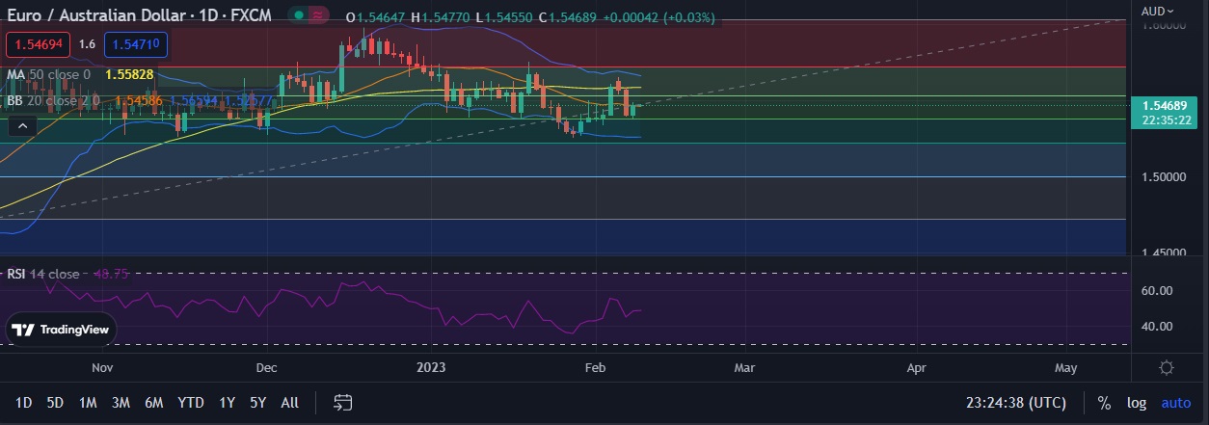Open the AUD currency dropdown
The height and width of the screenshot is (425, 1209).
click(1158, 12)
